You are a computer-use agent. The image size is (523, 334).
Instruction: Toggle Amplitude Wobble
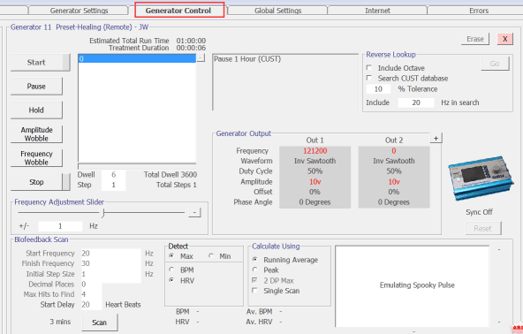point(36,134)
